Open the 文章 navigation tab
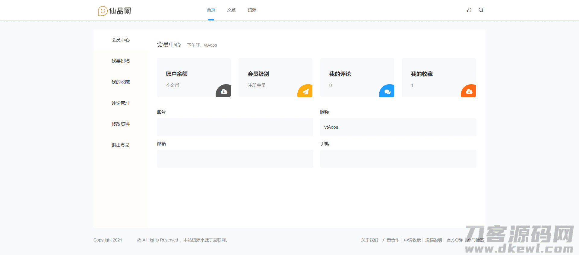Viewport: 579px width, 255px height. tap(232, 10)
